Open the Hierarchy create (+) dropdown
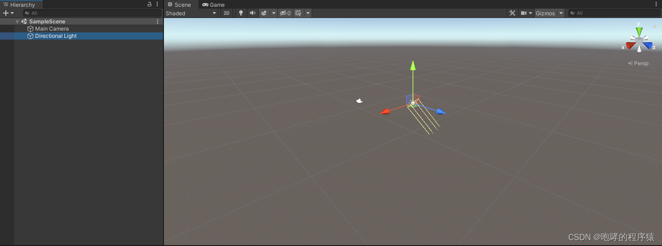The image size is (662, 246). click(8, 13)
